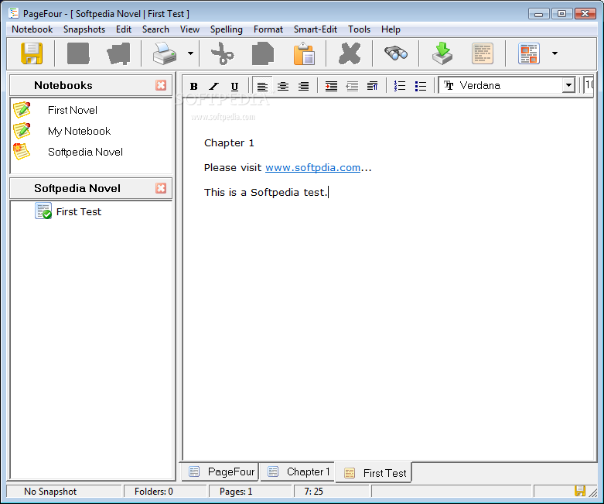
Task: Open the Help menu
Action: pyautogui.click(x=391, y=29)
